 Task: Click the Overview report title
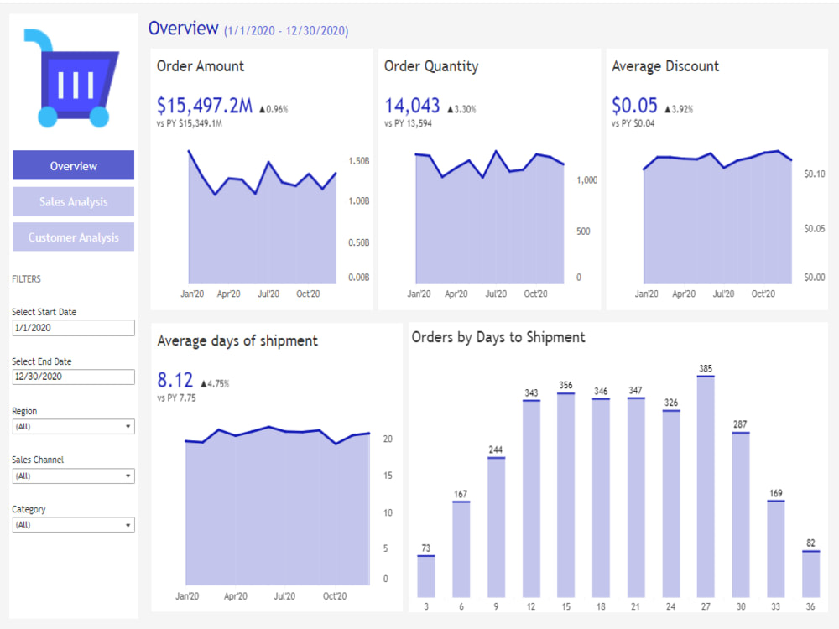[184, 29]
